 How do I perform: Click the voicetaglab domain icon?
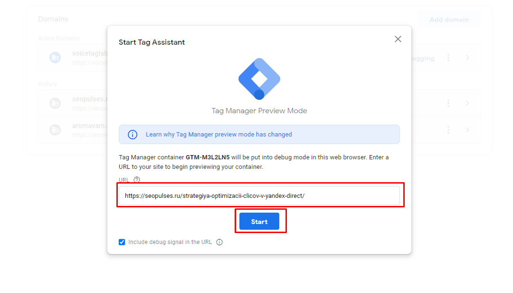click(x=55, y=58)
